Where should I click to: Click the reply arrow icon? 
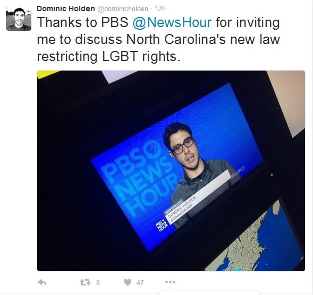[x=42, y=282]
